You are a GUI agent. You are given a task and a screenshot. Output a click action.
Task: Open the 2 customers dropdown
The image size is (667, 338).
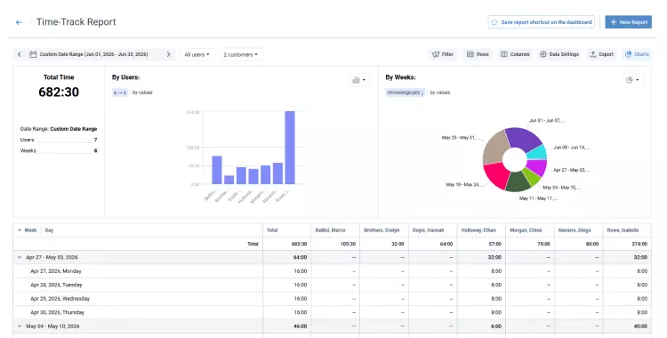point(241,54)
